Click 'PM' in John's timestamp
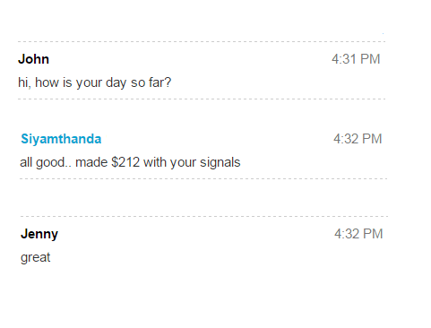This screenshot has width=431, height=328. (x=370, y=59)
